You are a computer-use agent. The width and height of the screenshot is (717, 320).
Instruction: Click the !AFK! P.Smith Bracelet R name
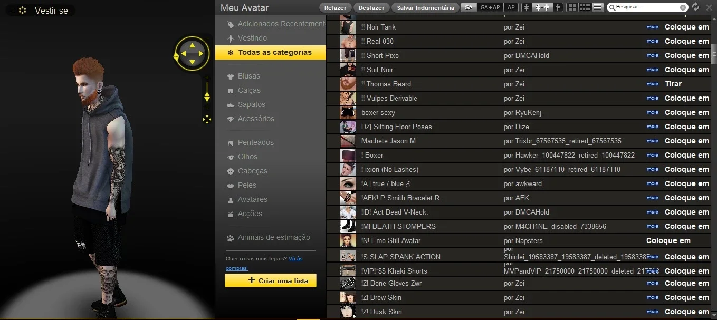coord(400,198)
